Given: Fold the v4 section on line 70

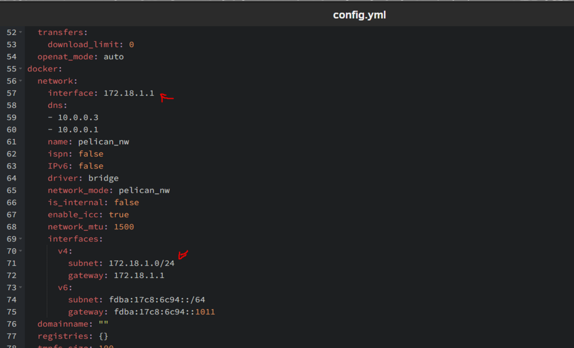Looking at the screenshot, I should (x=21, y=251).
